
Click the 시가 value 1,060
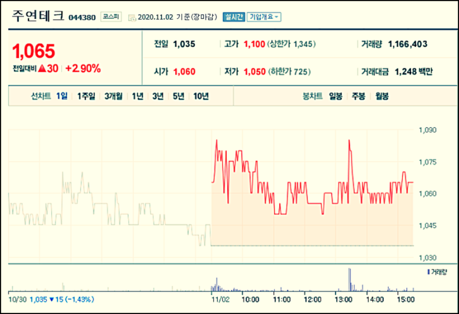(184, 72)
